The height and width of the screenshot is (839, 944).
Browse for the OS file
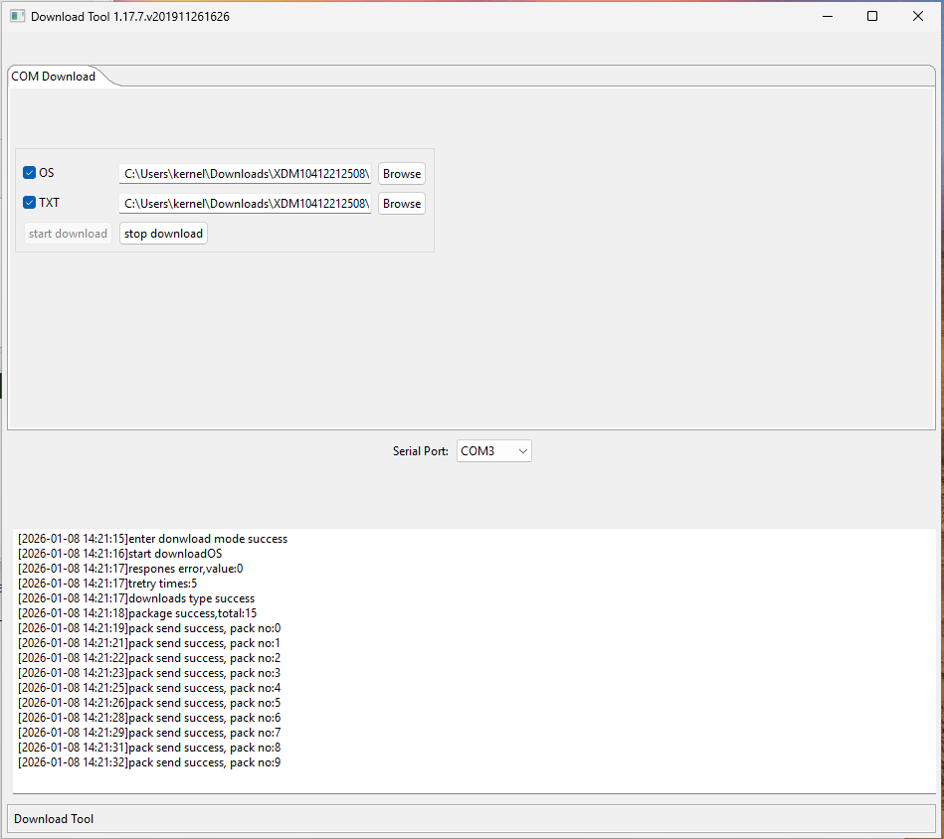pyautogui.click(x=402, y=174)
